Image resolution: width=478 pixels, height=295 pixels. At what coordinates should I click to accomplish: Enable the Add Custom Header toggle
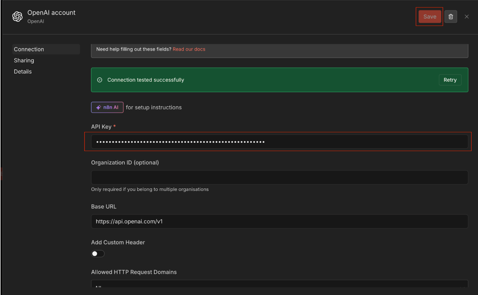pyautogui.click(x=98, y=254)
